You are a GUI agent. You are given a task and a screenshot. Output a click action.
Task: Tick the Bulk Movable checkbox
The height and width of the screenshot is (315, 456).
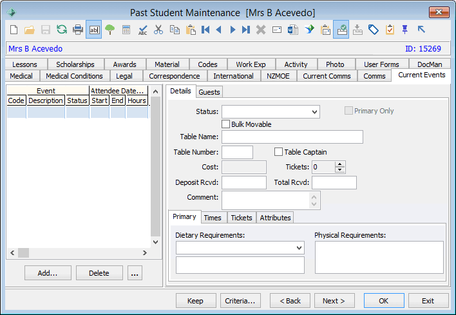tap(225, 124)
